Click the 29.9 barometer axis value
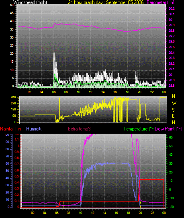Screen dimensions: 184x218 coord(172,25)
